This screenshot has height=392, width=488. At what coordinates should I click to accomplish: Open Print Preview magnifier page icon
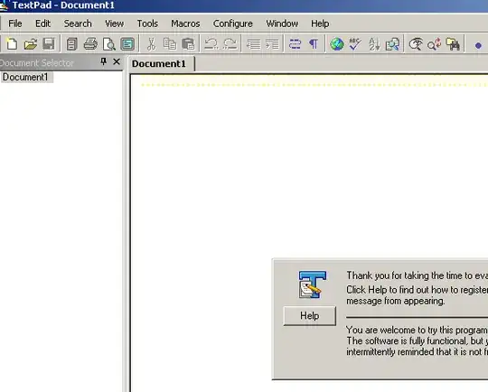[109, 44]
